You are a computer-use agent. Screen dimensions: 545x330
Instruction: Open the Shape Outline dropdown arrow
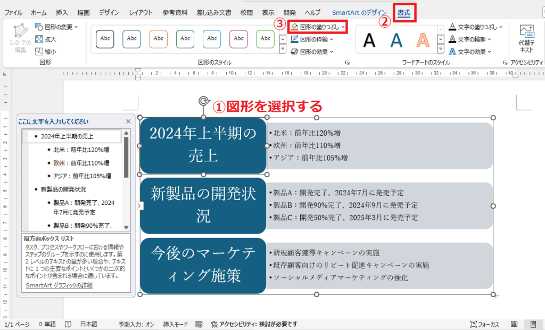[331, 39]
